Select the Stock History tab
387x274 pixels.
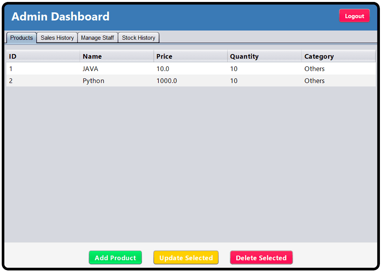[138, 38]
